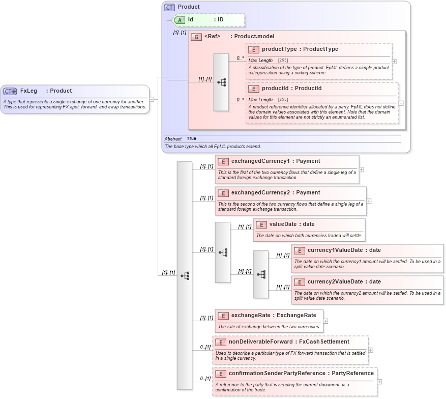Expand the productType element

pos(395,62)
